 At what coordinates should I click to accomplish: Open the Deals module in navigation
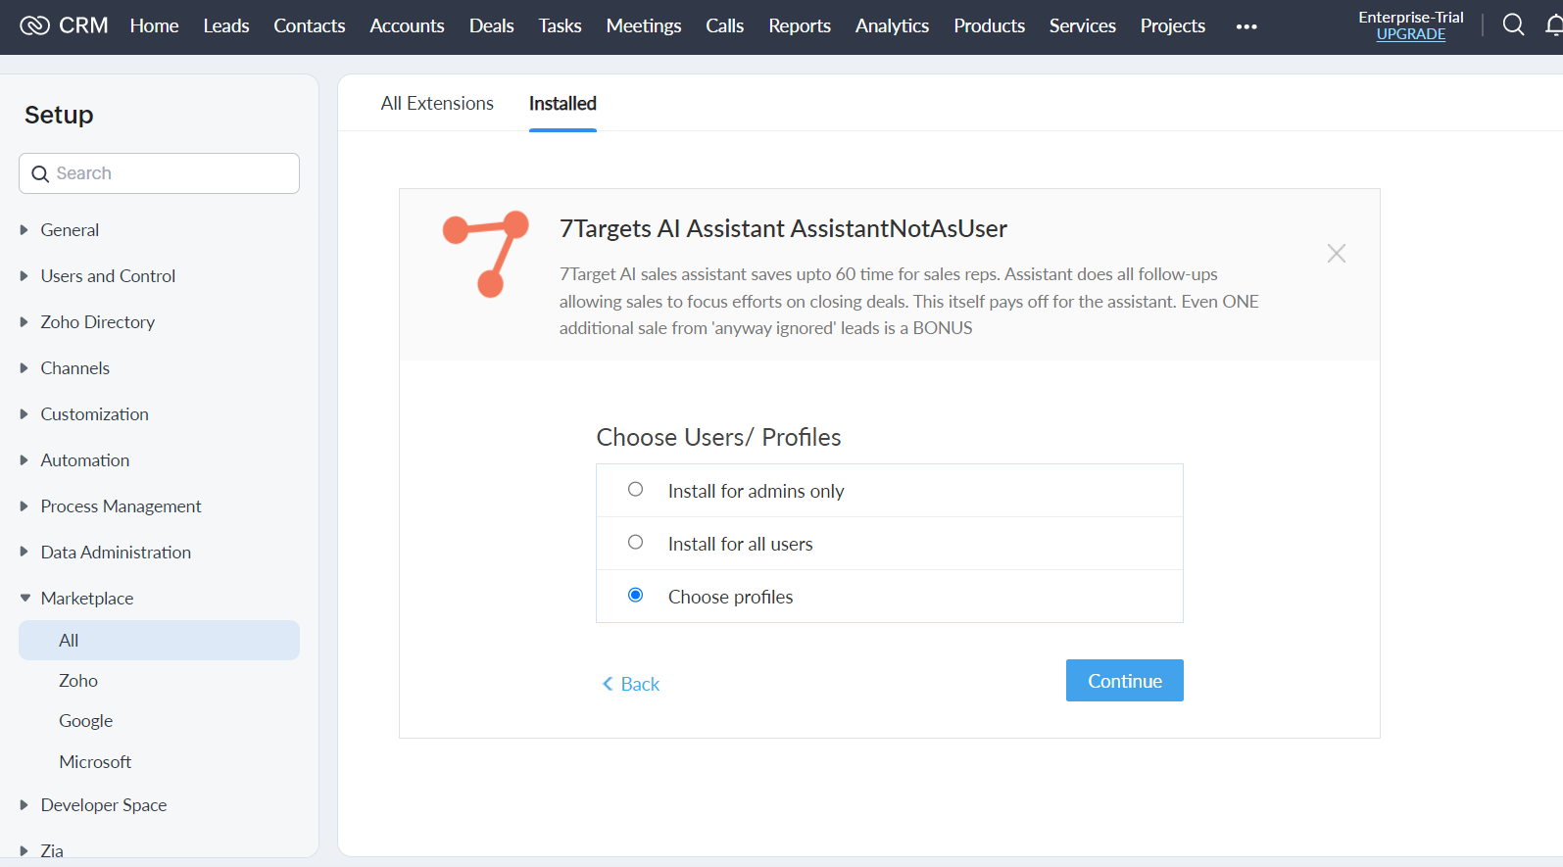coord(491,26)
